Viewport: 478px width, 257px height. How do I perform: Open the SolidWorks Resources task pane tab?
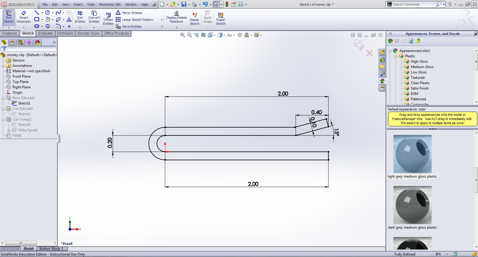coord(382,52)
